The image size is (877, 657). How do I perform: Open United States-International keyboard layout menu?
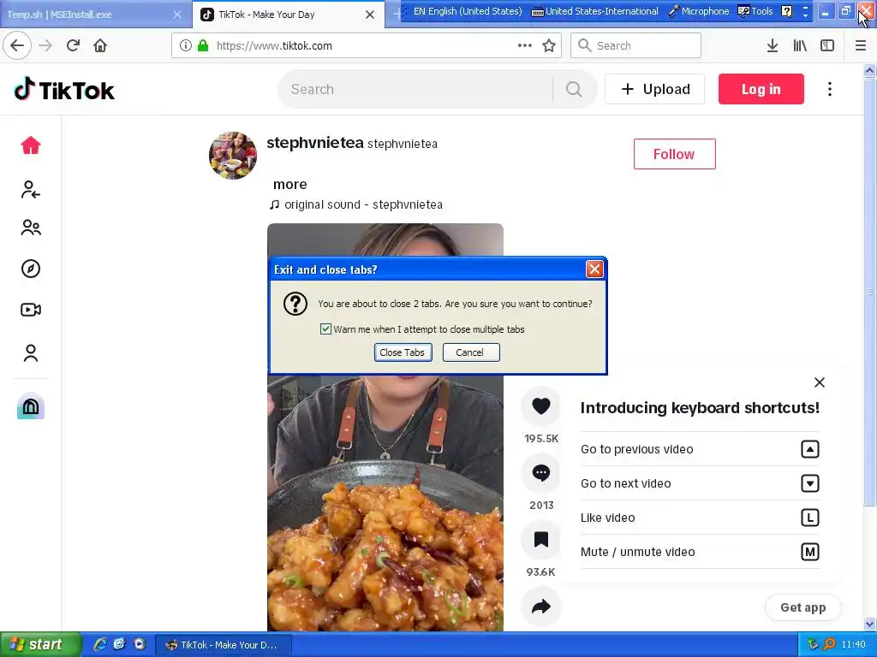(594, 11)
